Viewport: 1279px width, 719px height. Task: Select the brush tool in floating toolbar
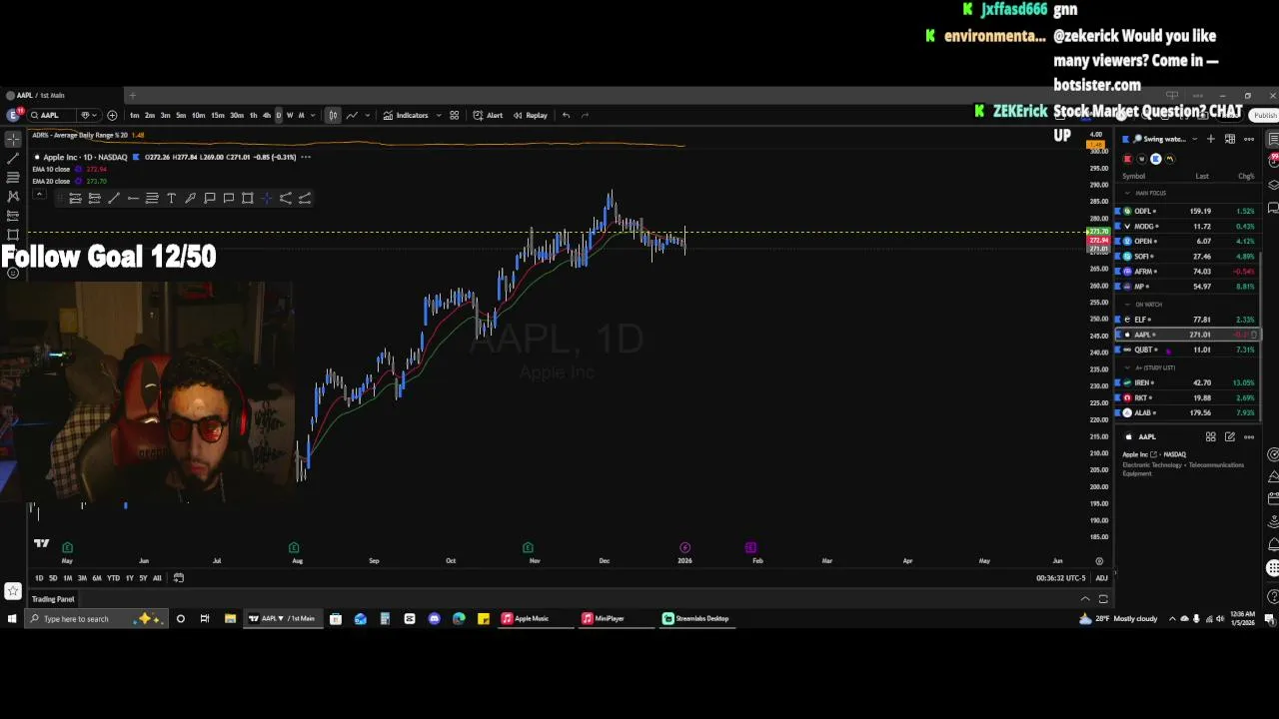(190, 198)
